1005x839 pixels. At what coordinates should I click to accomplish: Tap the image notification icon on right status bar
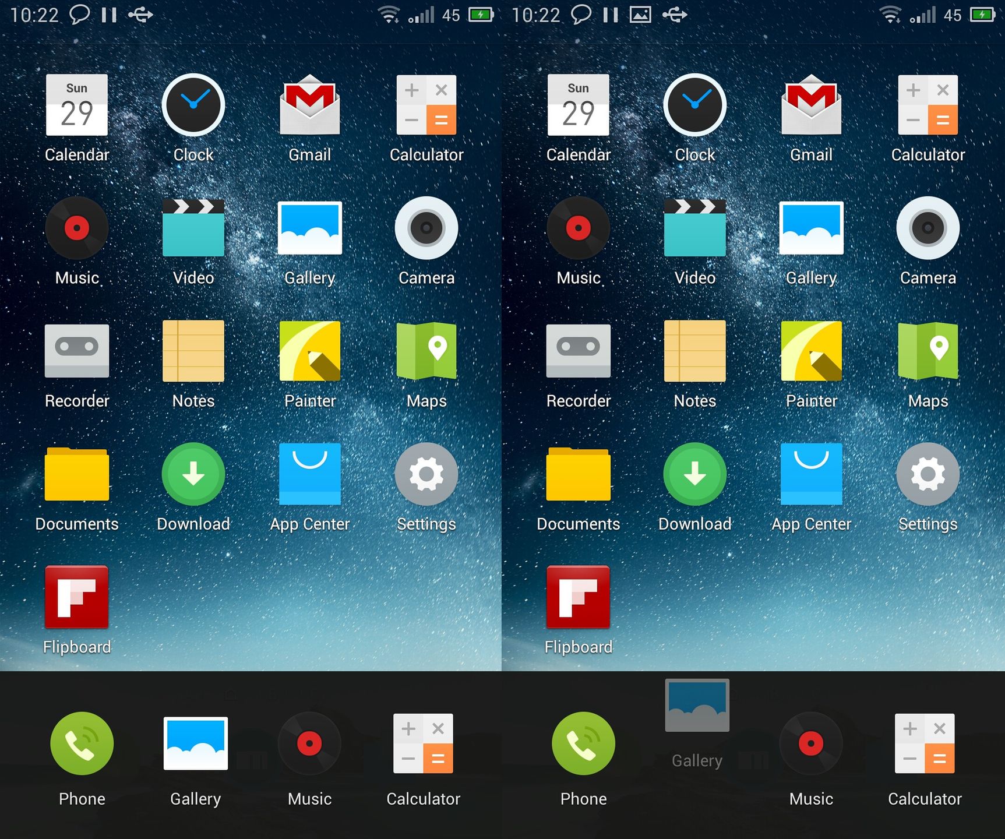(x=640, y=15)
